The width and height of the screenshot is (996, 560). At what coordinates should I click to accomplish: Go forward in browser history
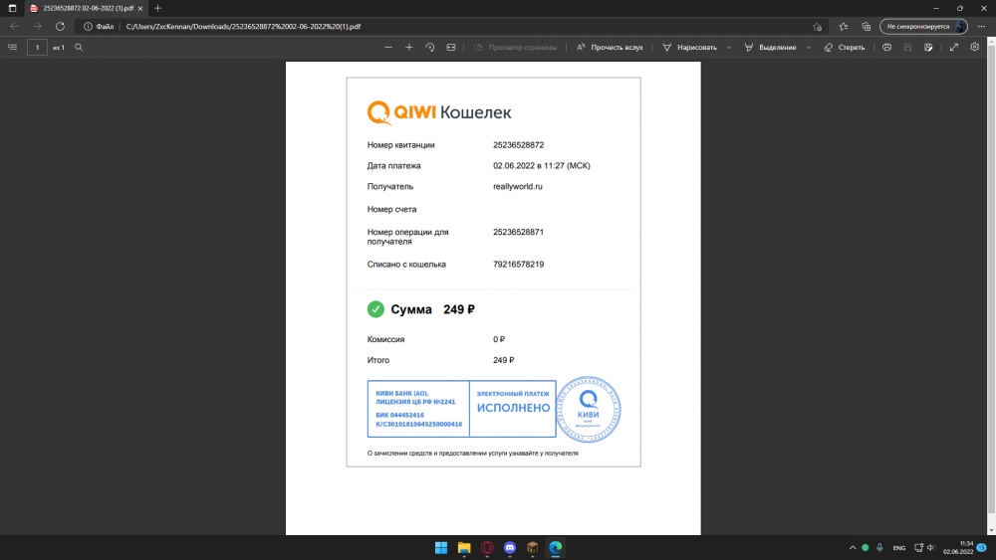(x=37, y=27)
